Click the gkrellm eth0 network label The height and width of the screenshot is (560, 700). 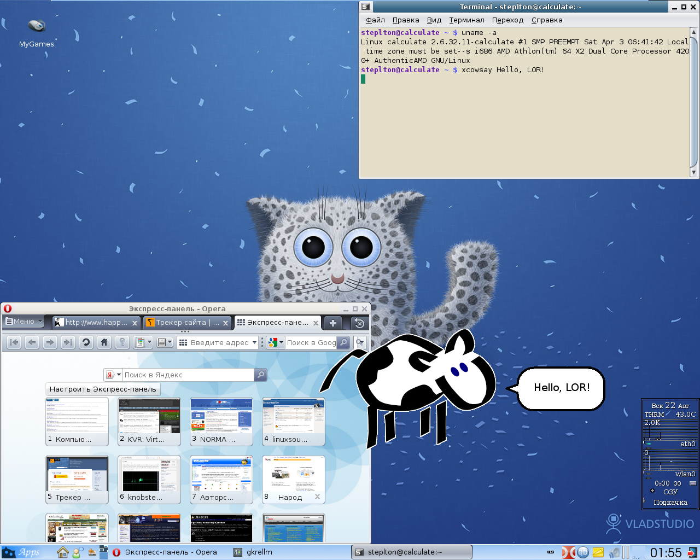pyautogui.click(x=687, y=444)
